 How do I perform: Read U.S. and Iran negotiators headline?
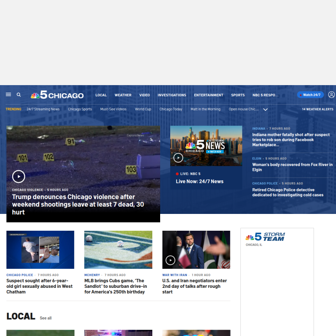(x=195, y=286)
